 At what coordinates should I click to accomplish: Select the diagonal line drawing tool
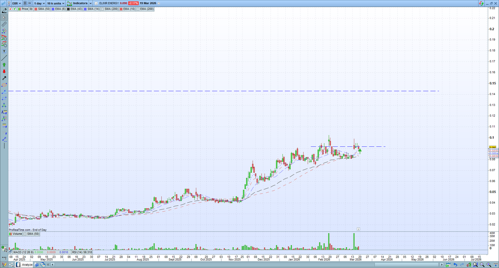click(4, 58)
